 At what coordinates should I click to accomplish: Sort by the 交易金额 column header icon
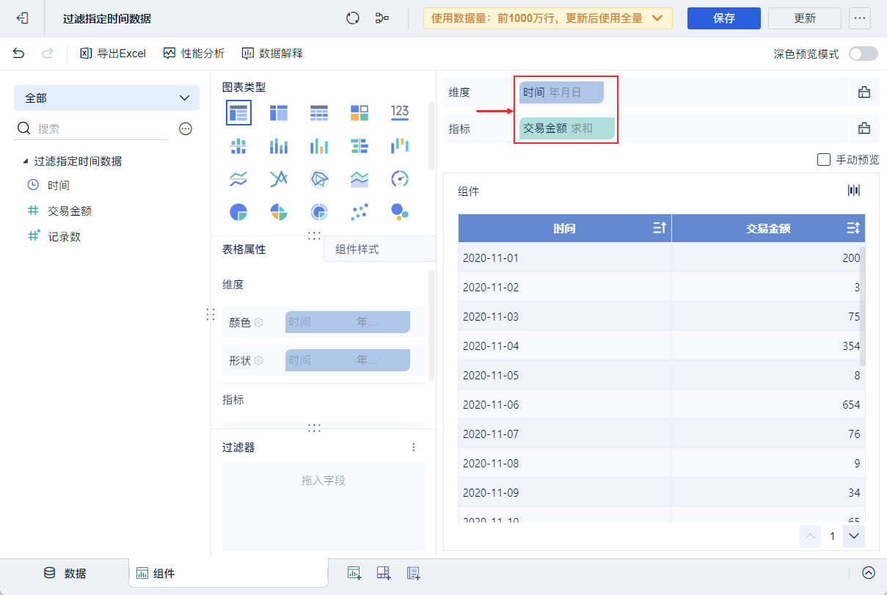[x=853, y=228]
